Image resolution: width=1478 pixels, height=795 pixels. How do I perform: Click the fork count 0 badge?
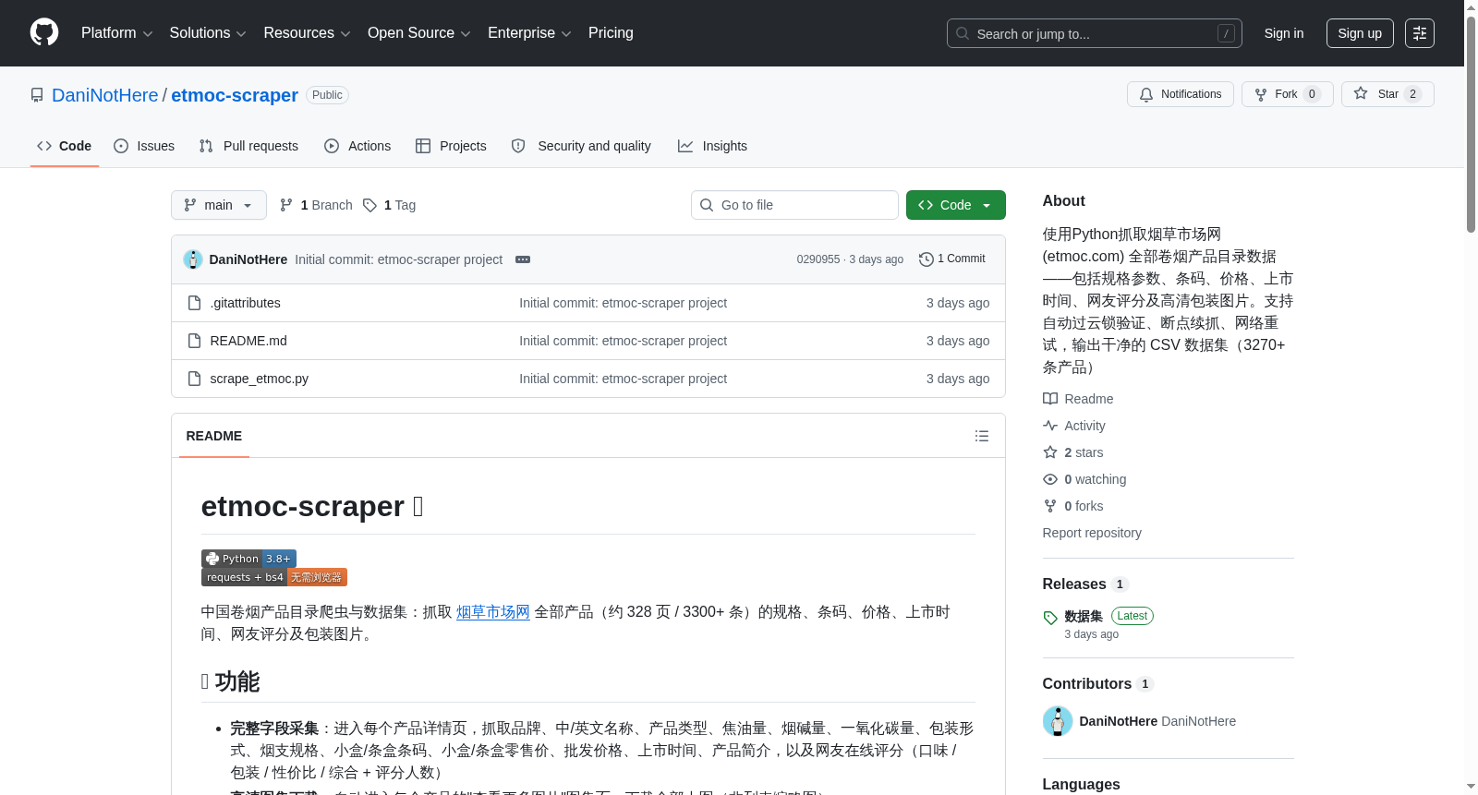coord(1312,94)
